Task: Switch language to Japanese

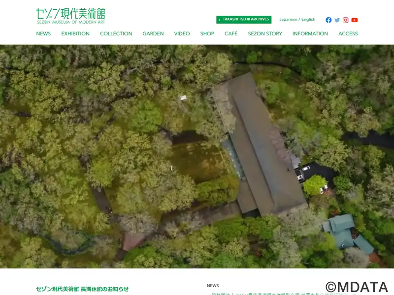Action: coord(288,19)
